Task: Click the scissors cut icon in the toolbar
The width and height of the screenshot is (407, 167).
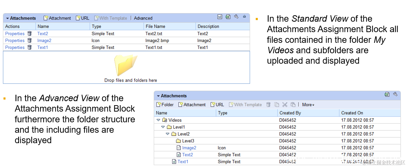Action: coord(285,105)
